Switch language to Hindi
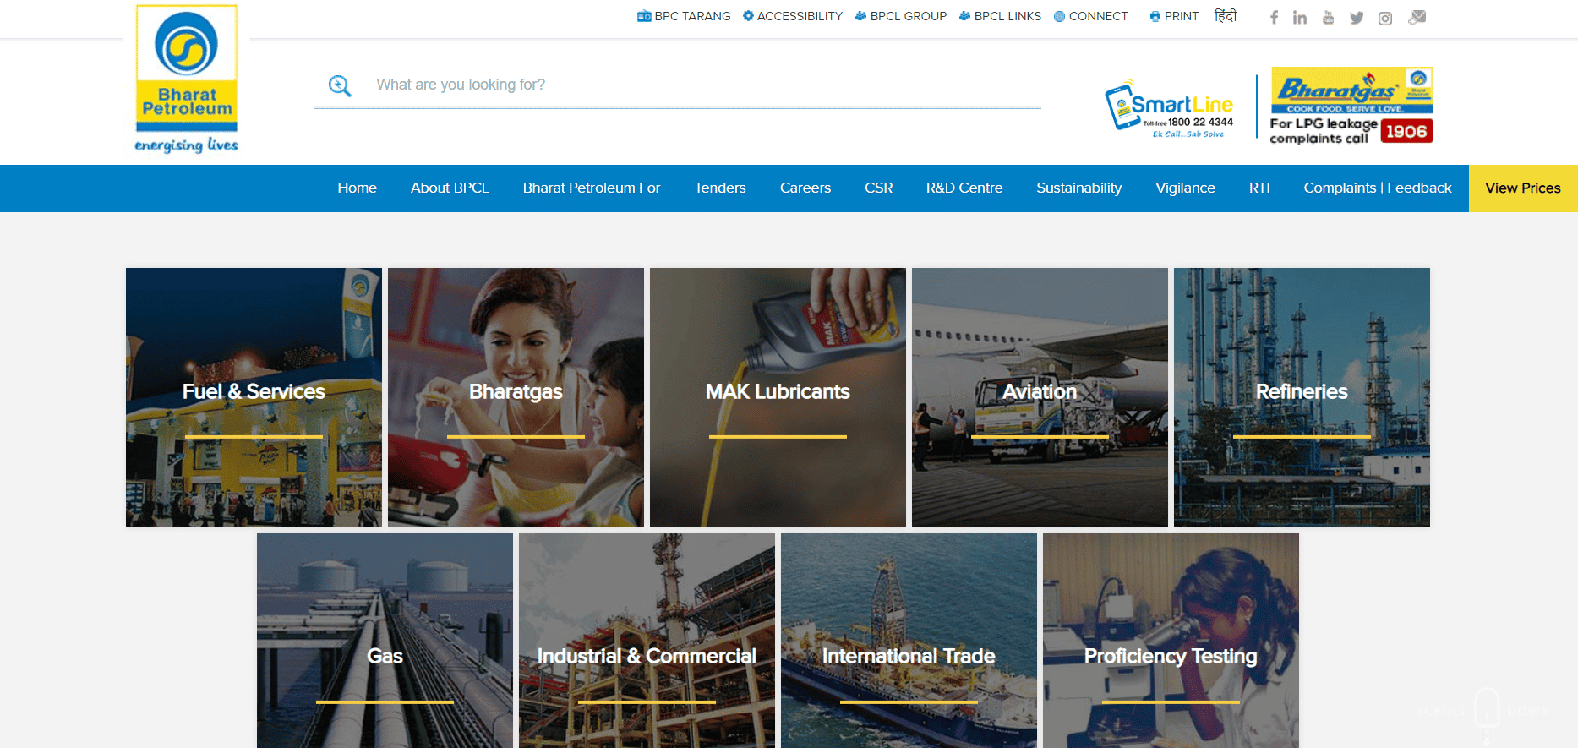Screen dimensions: 1578x748 click(x=1226, y=16)
